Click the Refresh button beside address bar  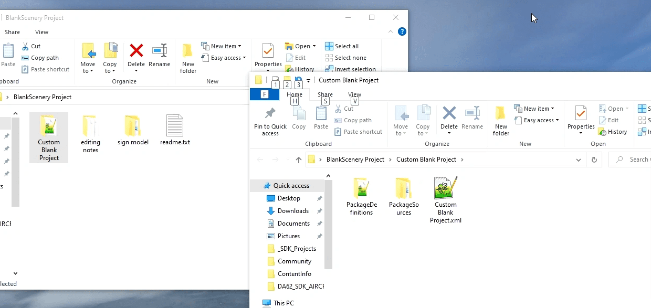pos(594,160)
